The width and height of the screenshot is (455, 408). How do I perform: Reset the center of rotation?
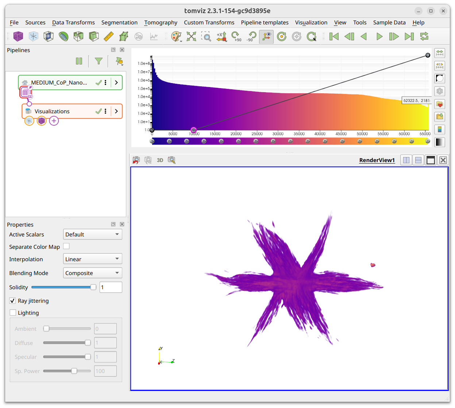(x=282, y=36)
